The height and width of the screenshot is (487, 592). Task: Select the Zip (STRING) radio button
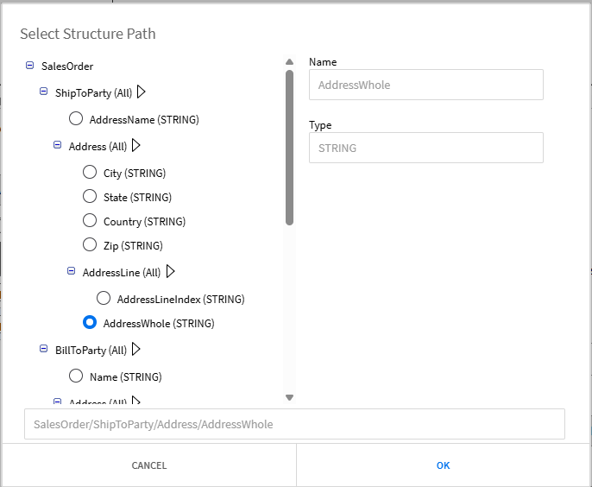pos(90,245)
